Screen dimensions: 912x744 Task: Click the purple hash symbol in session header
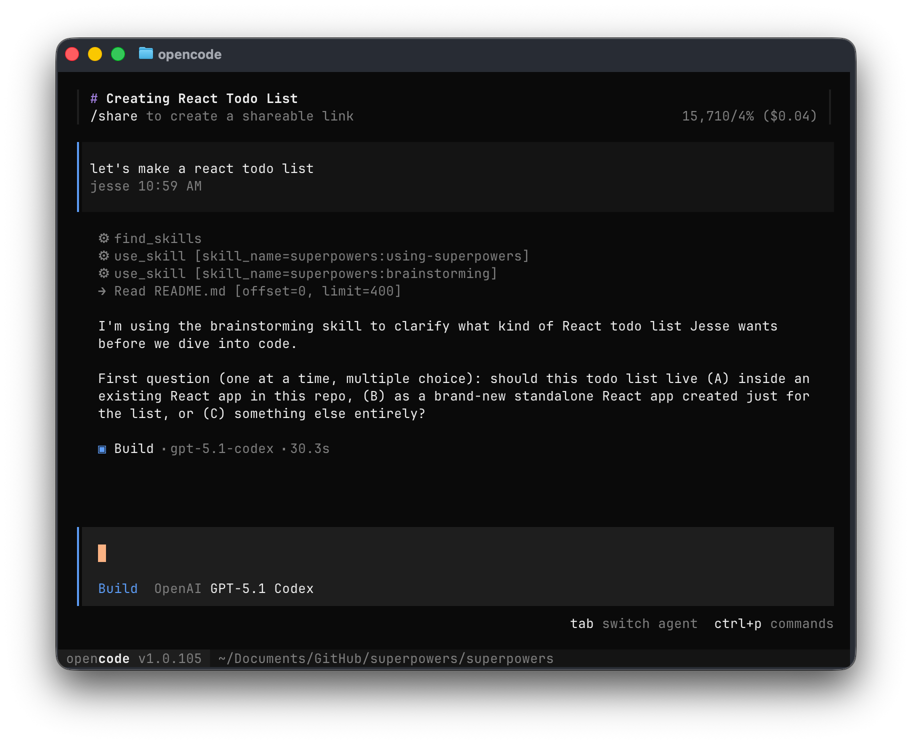(x=94, y=98)
